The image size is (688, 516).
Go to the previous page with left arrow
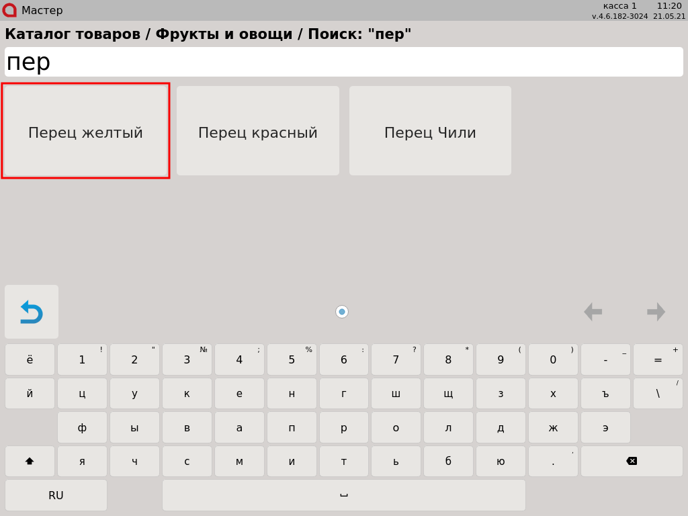click(x=593, y=312)
